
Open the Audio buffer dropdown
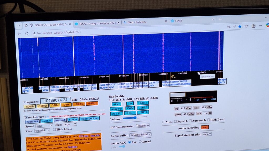[x=140, y=134]
